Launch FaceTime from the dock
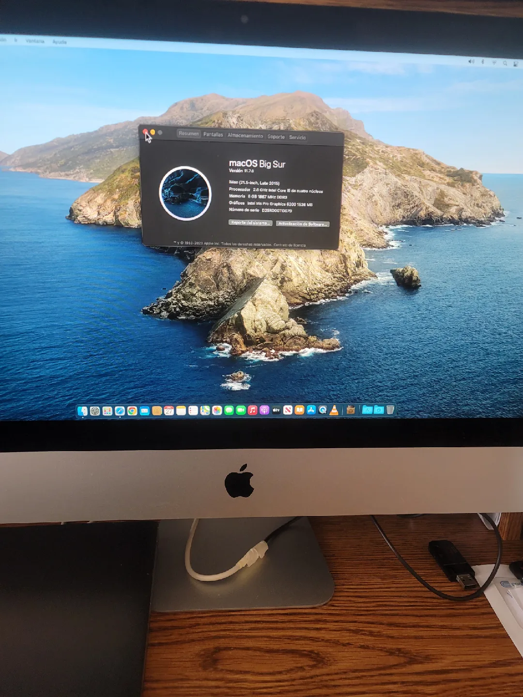This screenshot has width=523, height=697. [x=241, y=410]
